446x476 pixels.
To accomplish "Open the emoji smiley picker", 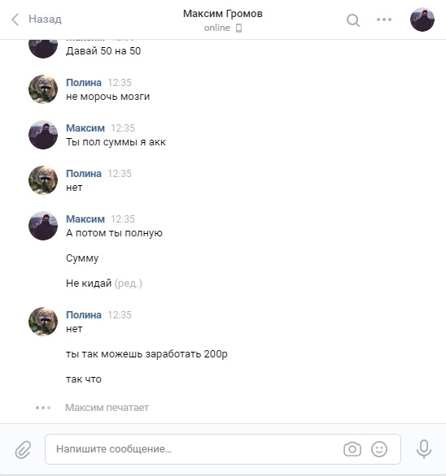I will (x=379, y=449).
